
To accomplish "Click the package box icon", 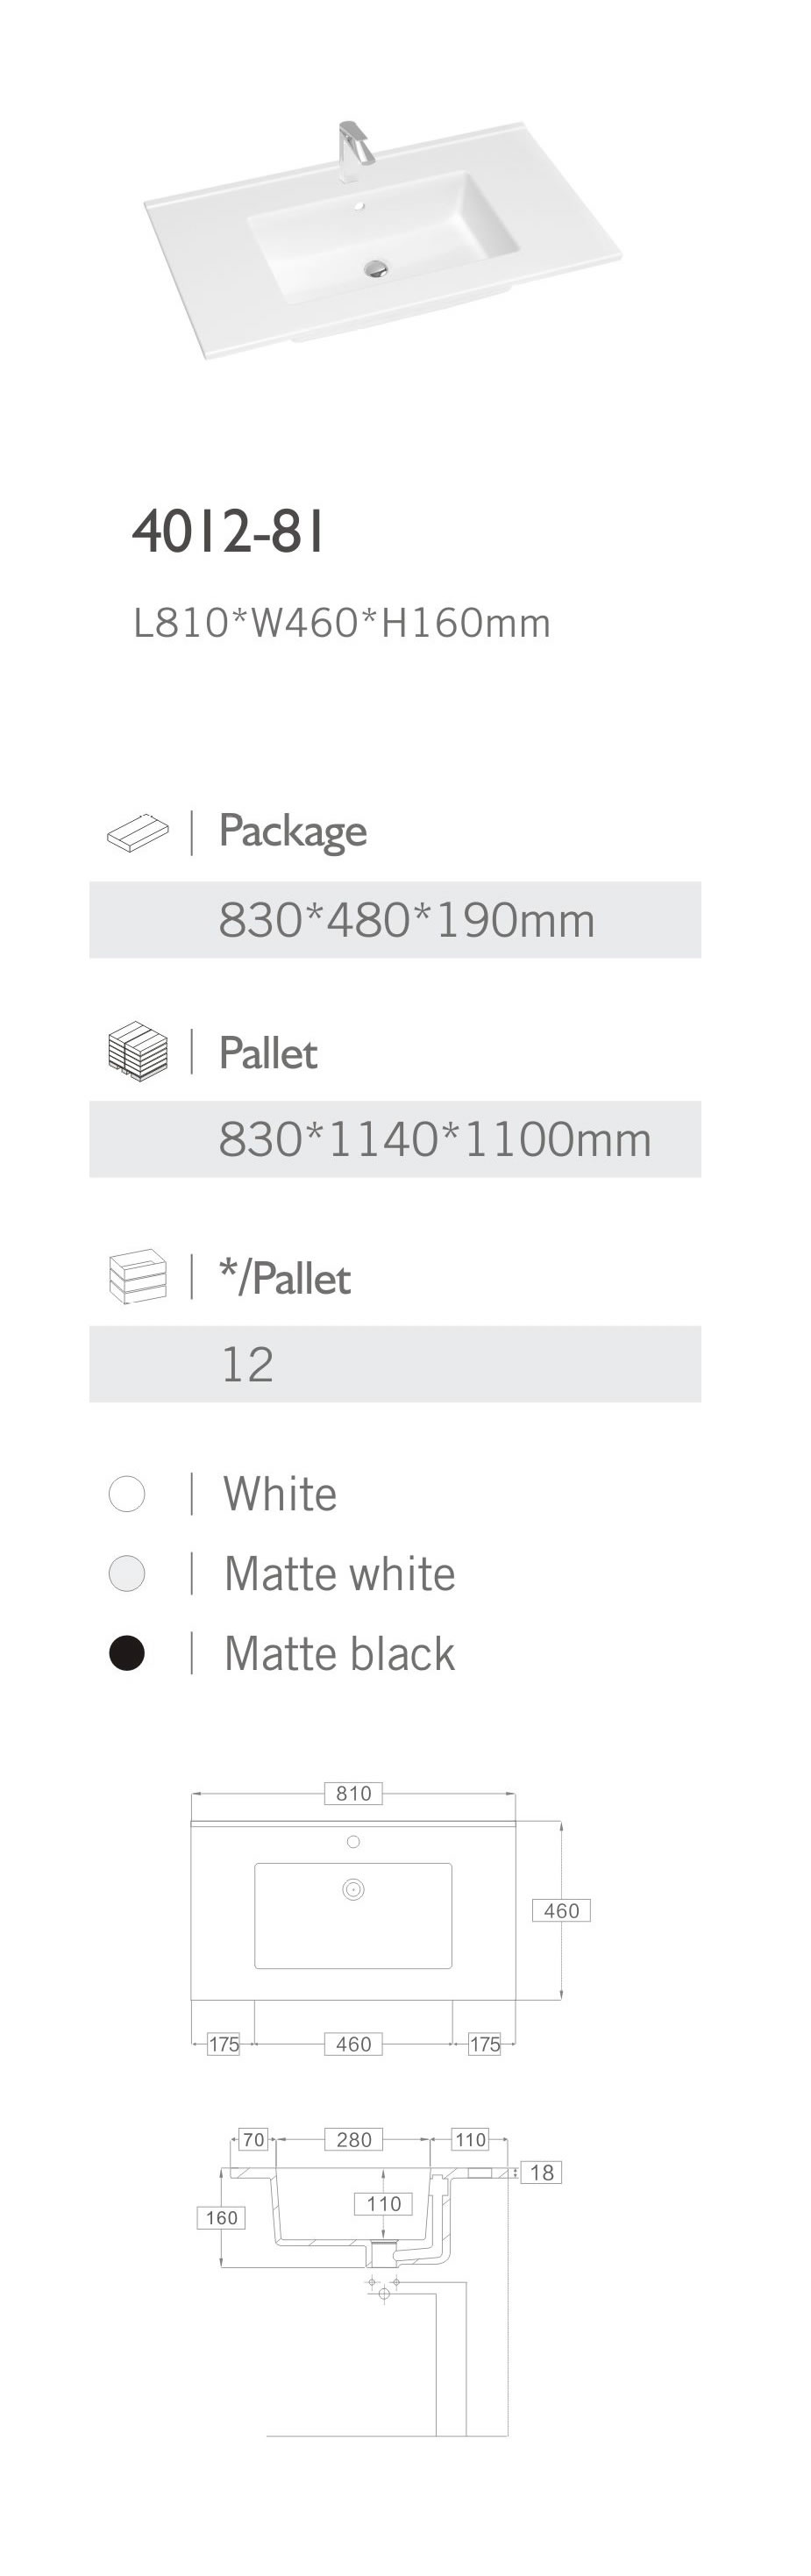I will [x=138, y=832].
